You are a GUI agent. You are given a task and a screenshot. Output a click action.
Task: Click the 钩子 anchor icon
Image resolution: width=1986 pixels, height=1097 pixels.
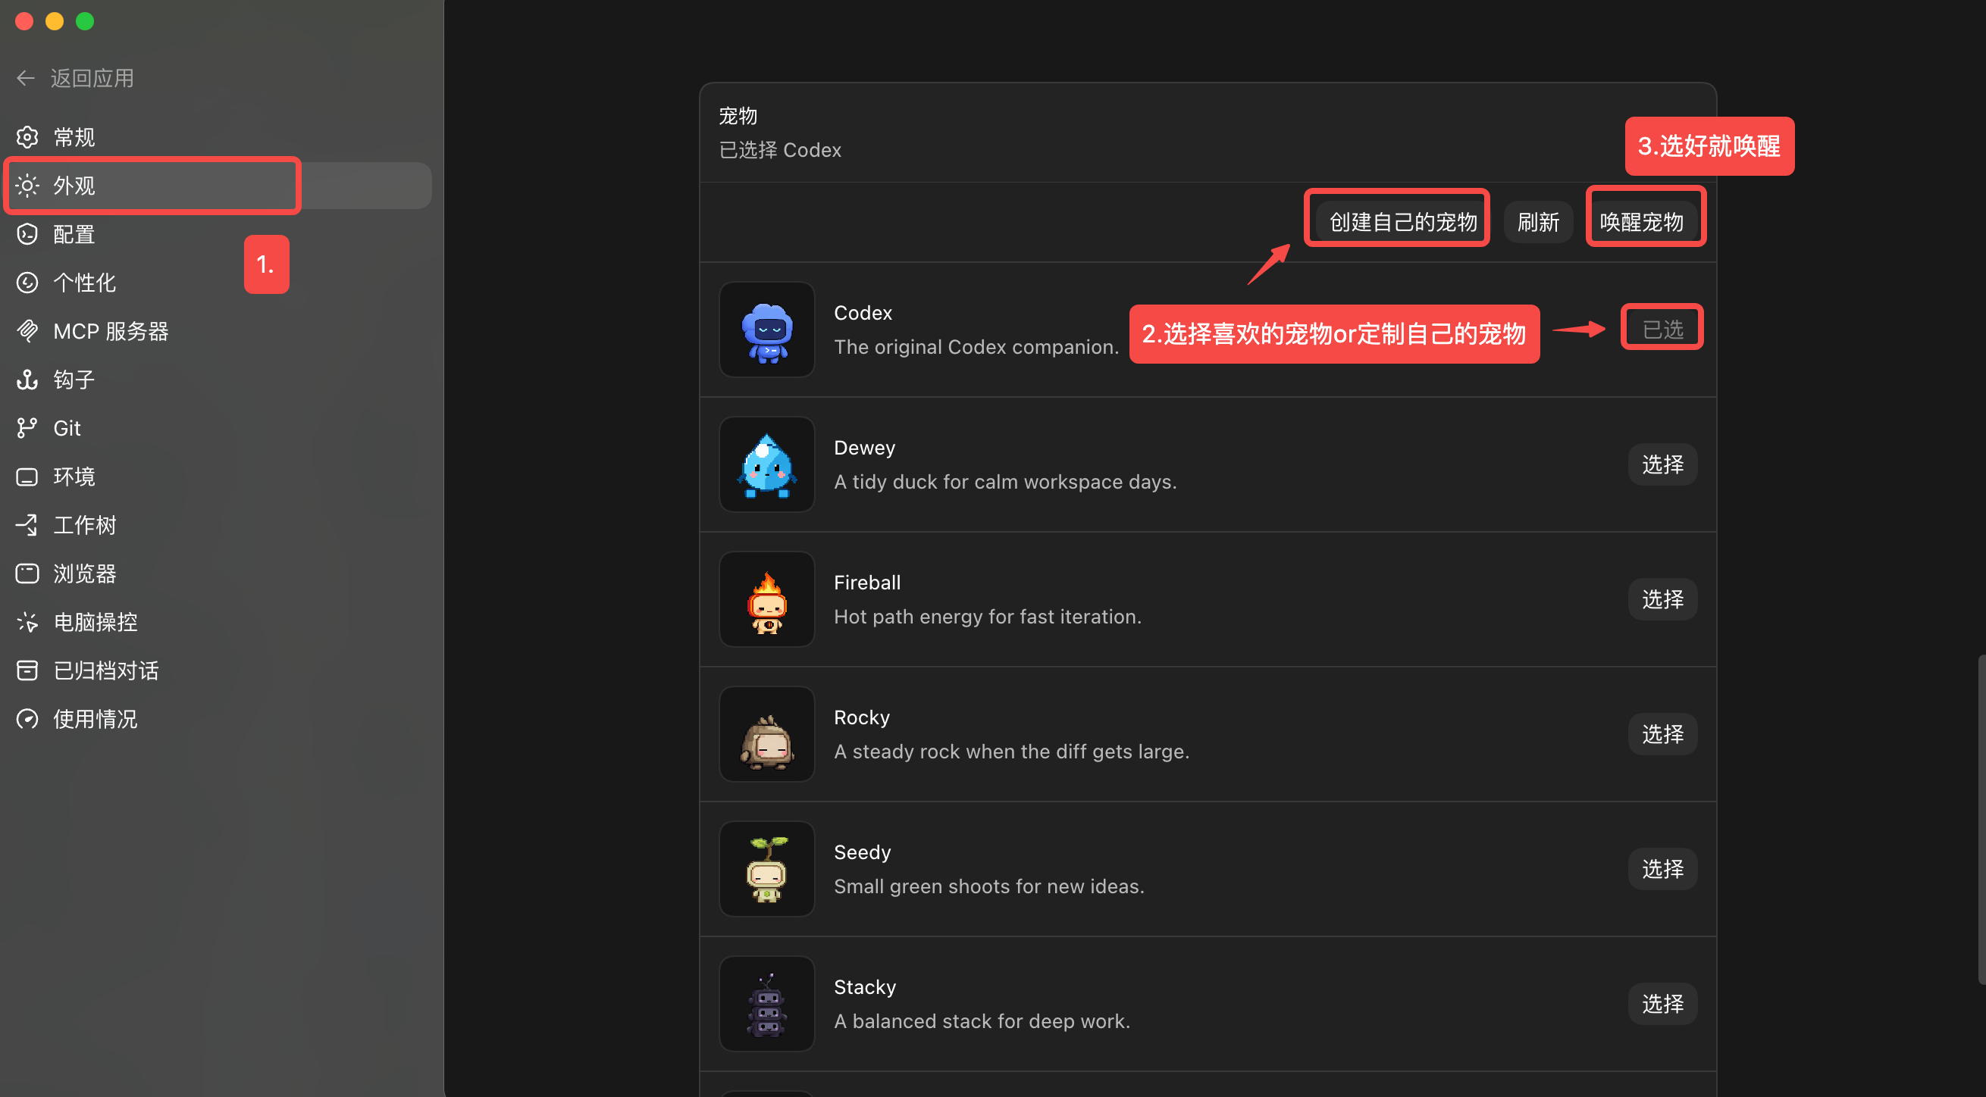pyautogui.click(x=27, y=380)
